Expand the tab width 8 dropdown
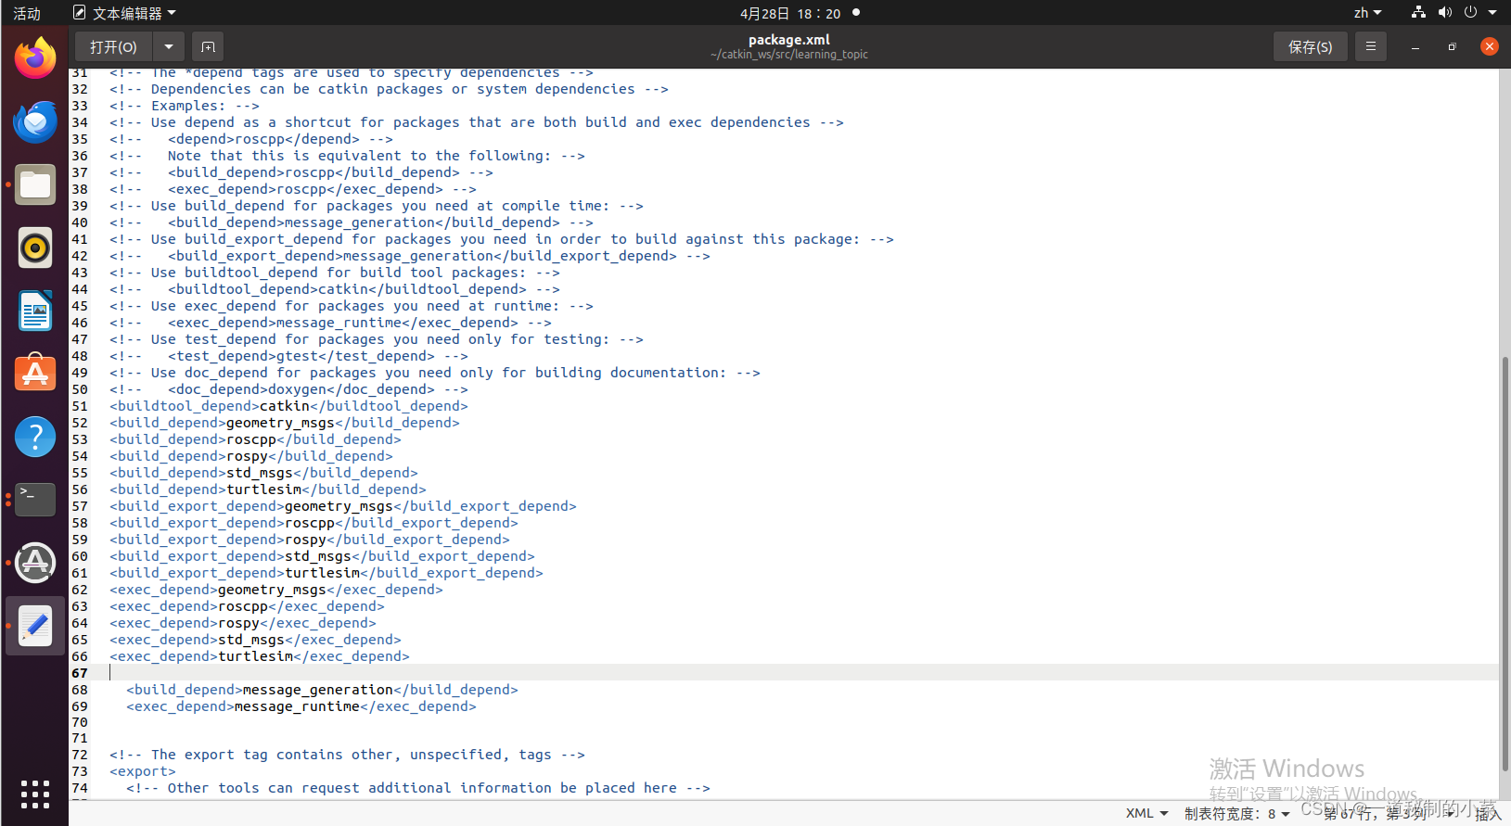 [1236, 813]
